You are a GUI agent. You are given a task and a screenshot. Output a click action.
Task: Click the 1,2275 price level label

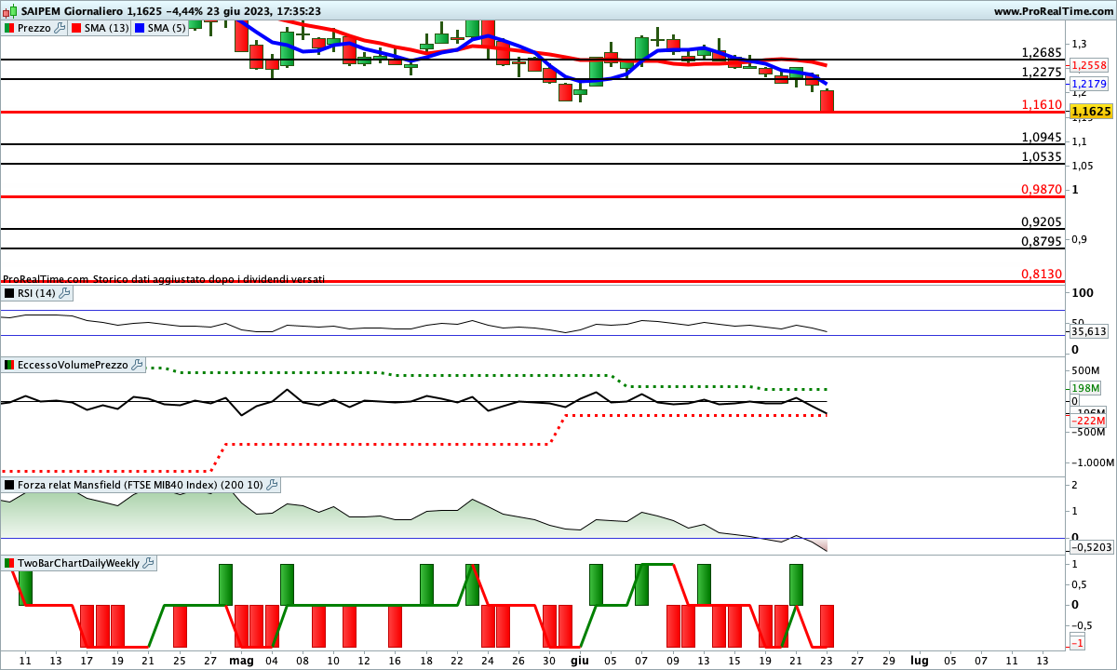point(1042,72)
